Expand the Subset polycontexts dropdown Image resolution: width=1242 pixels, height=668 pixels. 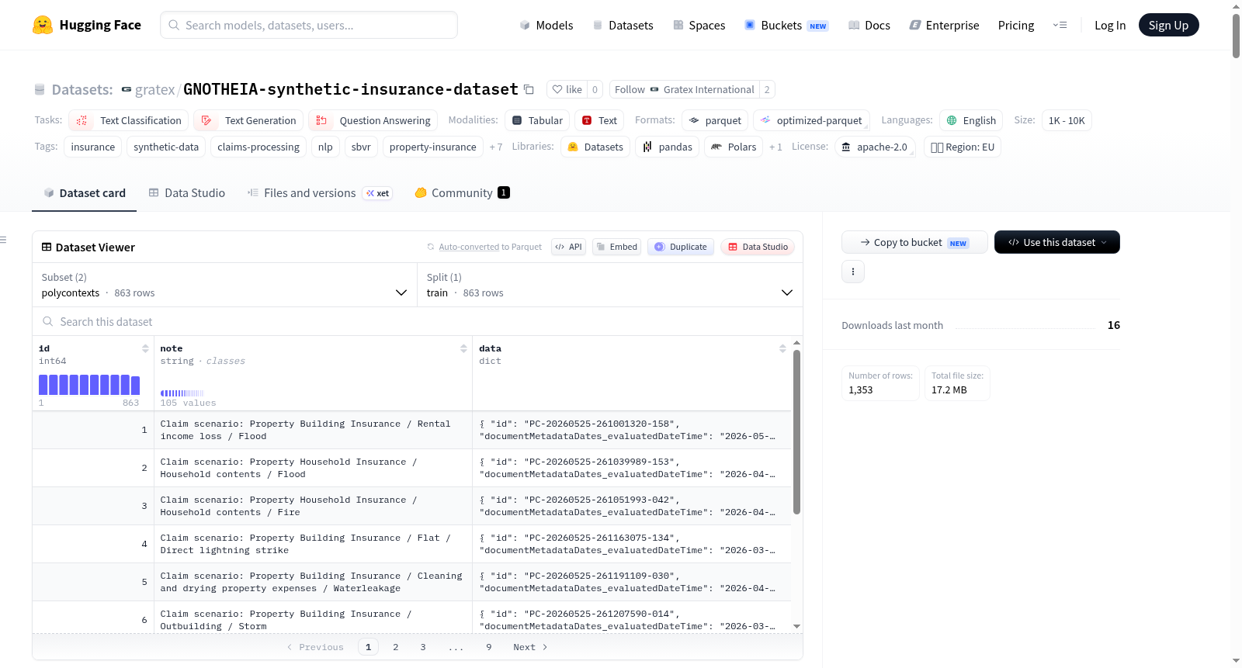[224, 285]
